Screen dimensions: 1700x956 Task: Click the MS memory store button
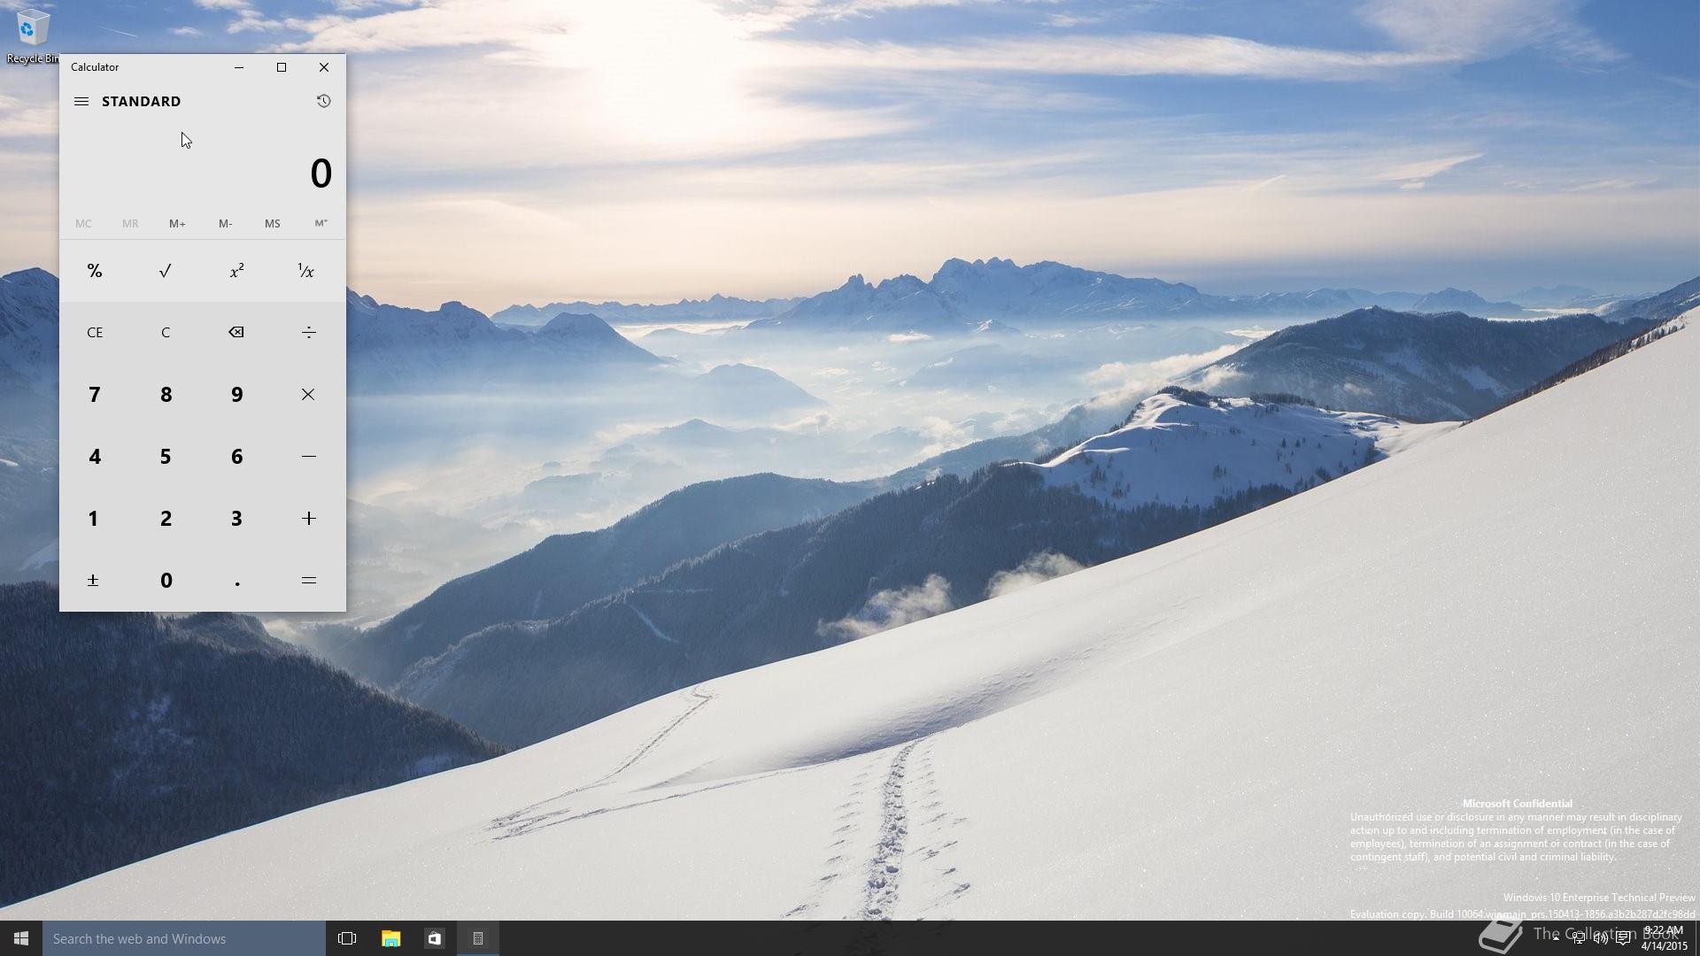point(273,223)
